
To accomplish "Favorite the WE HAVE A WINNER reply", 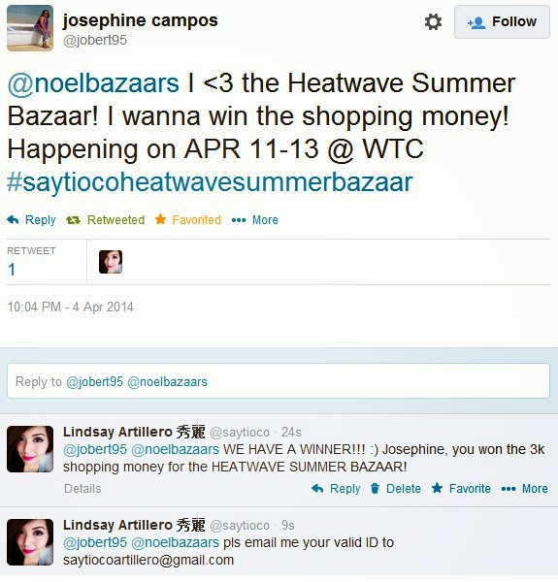I will coord(461,489).
